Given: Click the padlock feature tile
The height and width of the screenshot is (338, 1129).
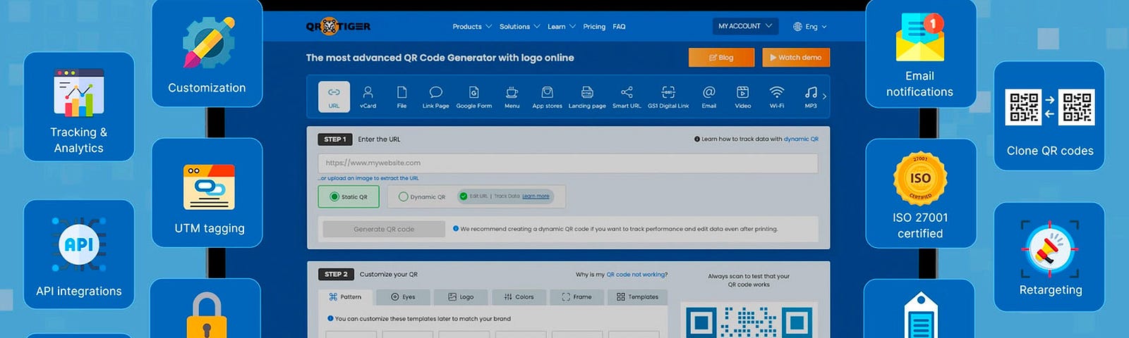Looking at the screenshot, I should pos(205,308).
